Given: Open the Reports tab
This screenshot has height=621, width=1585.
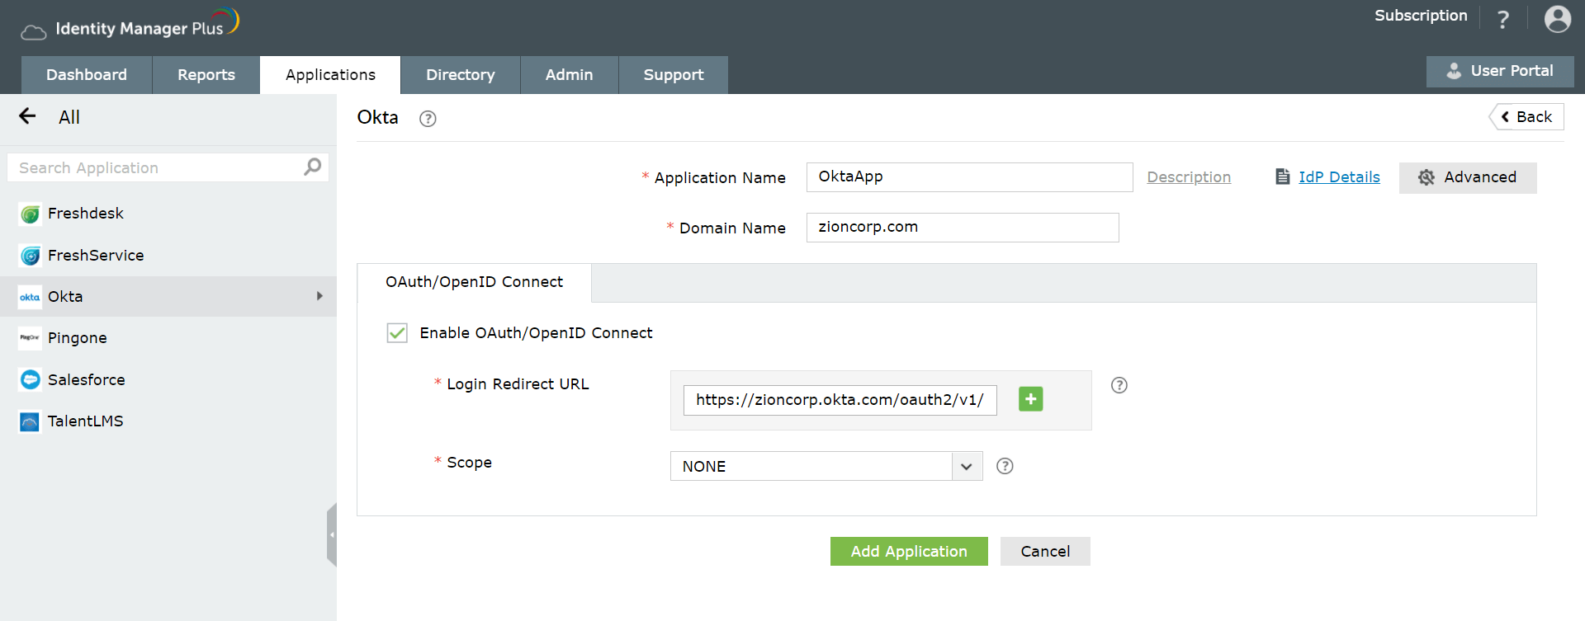Looking at the screenshot, I should (206, 75).
